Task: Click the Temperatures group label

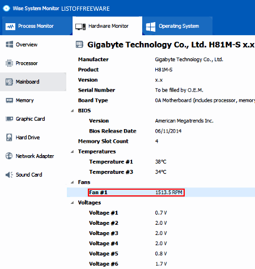Action: [97, 151]
